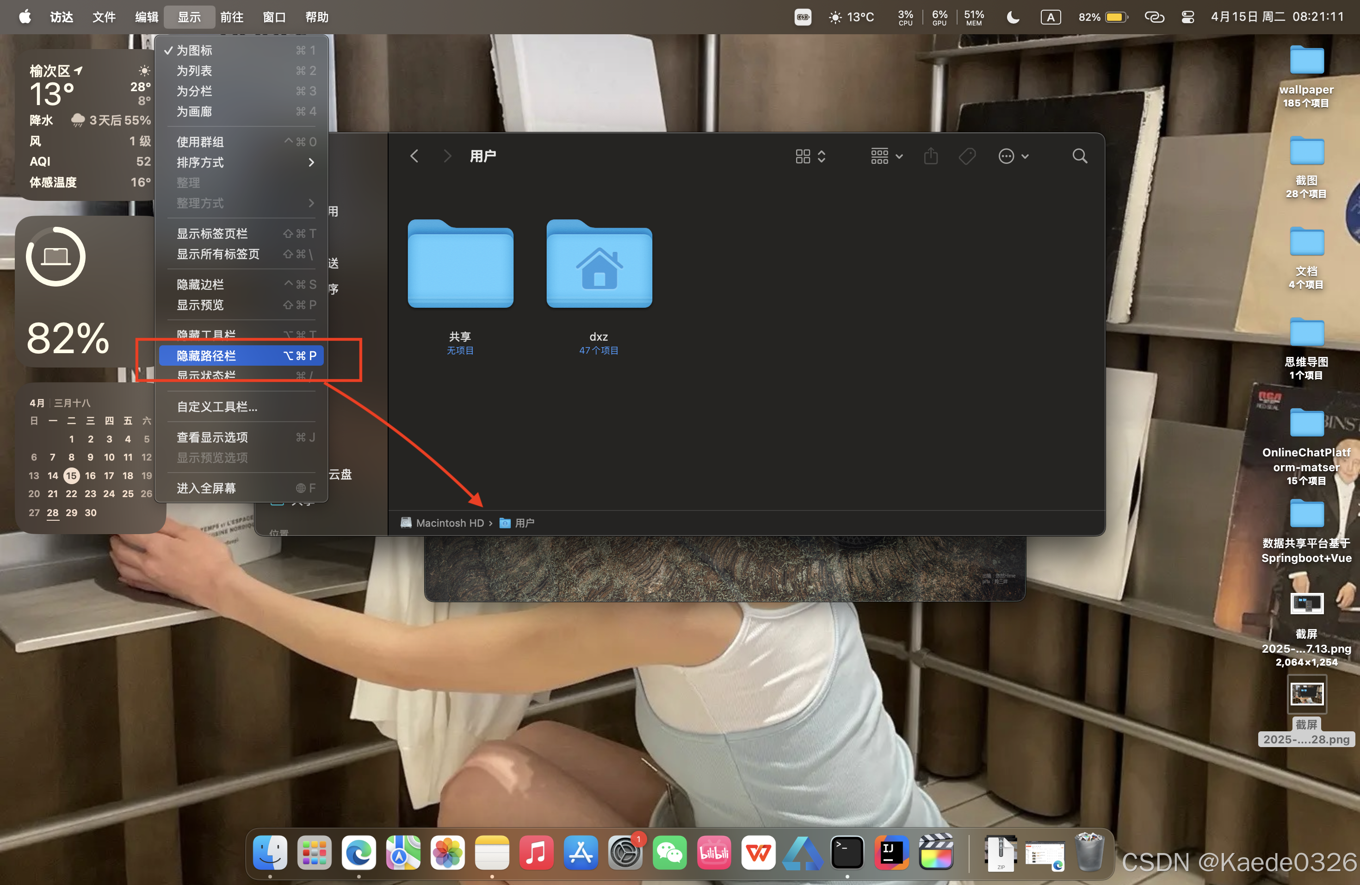Open Terminal from the Dock

click(x=847, y=853)
